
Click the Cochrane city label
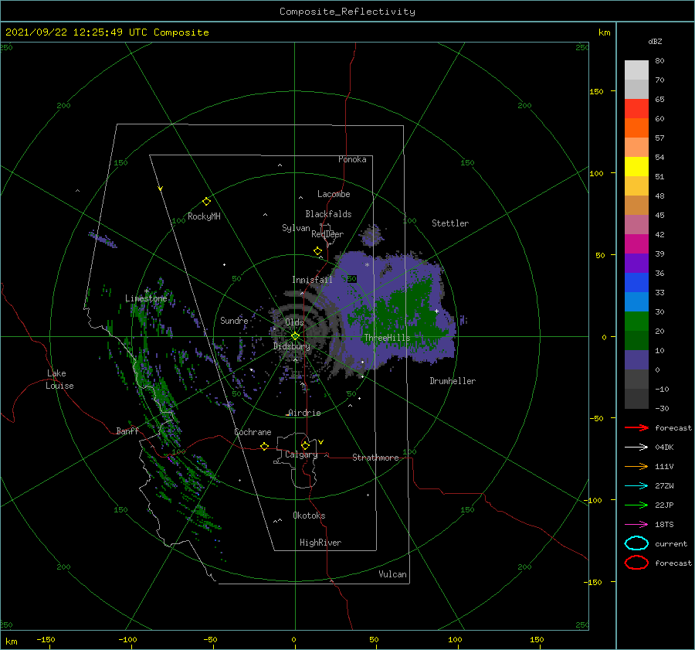253,432
